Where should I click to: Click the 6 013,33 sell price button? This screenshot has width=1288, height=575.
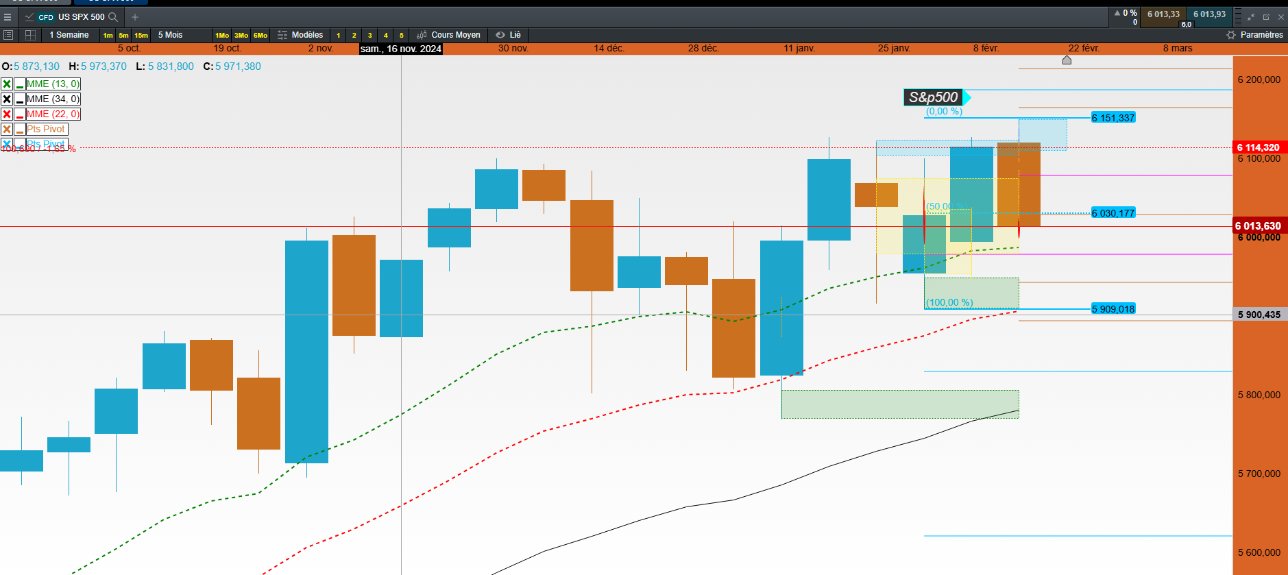coord(1163,14)
